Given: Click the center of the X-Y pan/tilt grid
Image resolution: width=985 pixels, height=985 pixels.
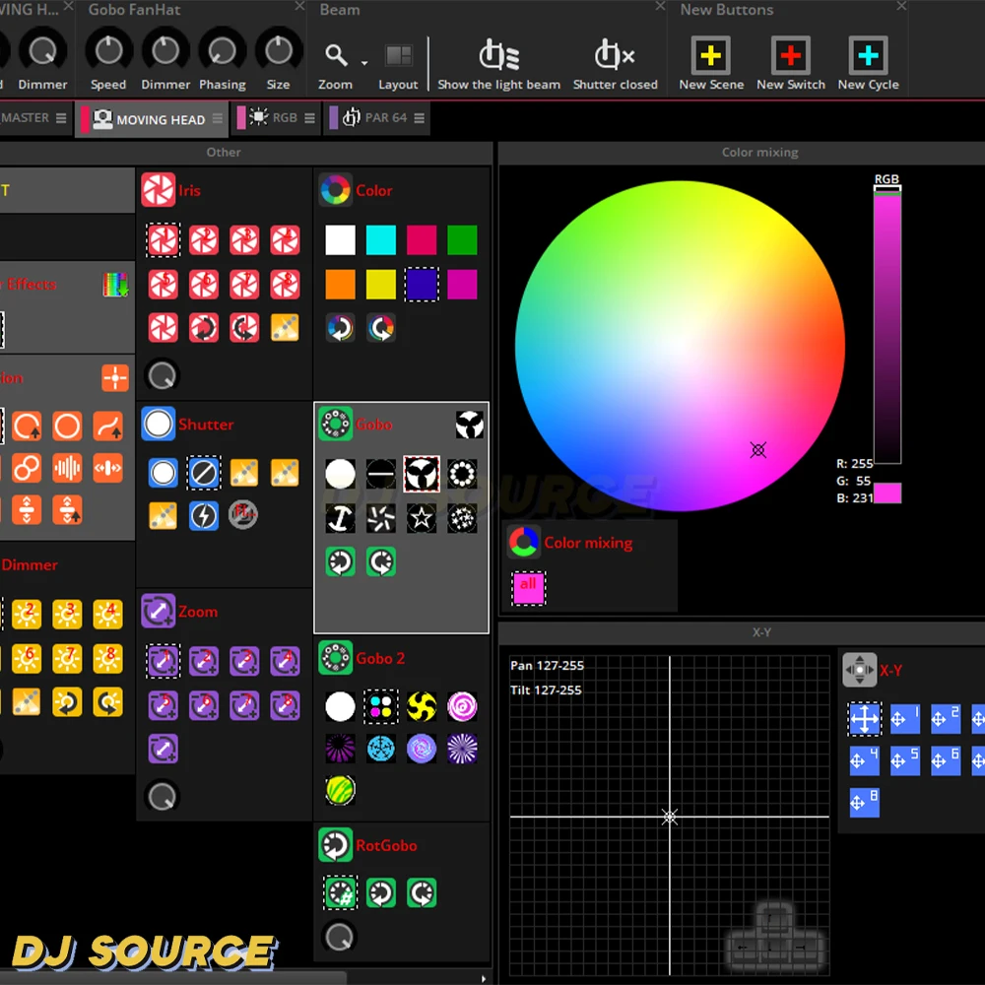Looking at the screenshot, I should (670, 817).
